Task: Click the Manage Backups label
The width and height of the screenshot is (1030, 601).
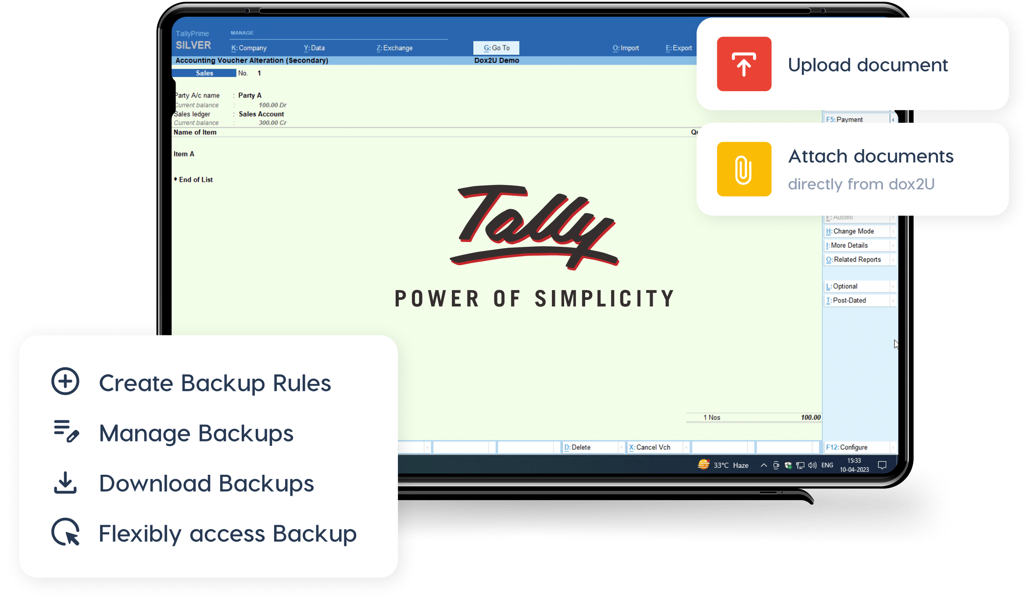Action: tap(196, 434)
